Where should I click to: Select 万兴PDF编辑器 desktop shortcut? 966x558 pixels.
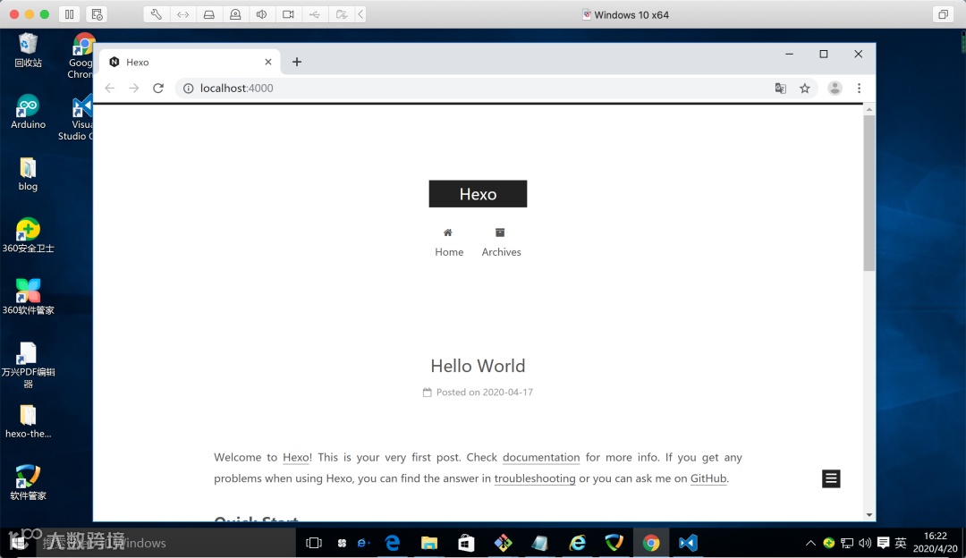pyautogui.click(x=28, y=365)
